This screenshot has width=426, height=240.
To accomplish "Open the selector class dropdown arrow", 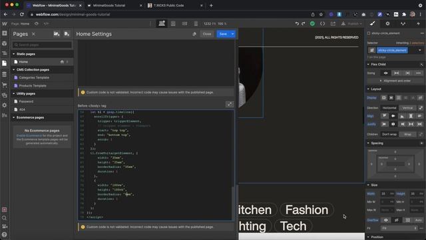I will (420, 51).
